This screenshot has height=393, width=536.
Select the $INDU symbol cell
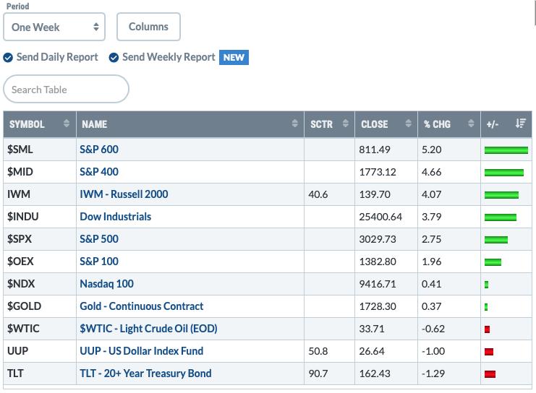pyautogui.click(x=40, y=217)
